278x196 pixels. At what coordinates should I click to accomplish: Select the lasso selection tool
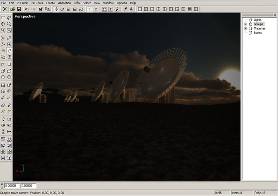9,18
